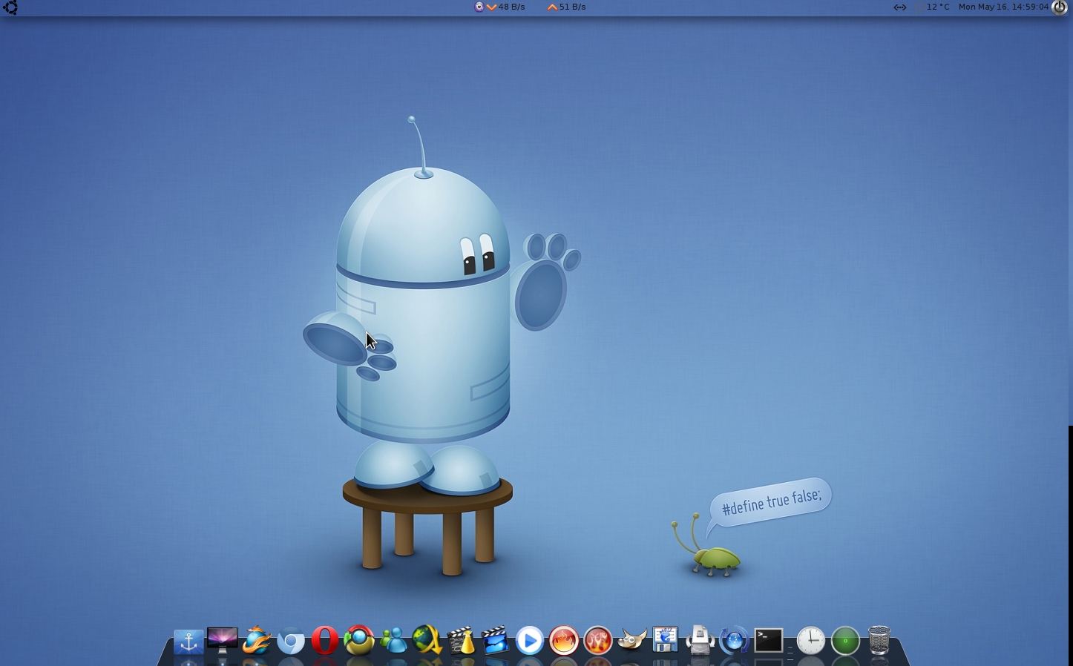Viewport: 1073px width, 666px height.
Task: Launch the Firefox globe with orange fox icon
Action: (x=257, y=641)
